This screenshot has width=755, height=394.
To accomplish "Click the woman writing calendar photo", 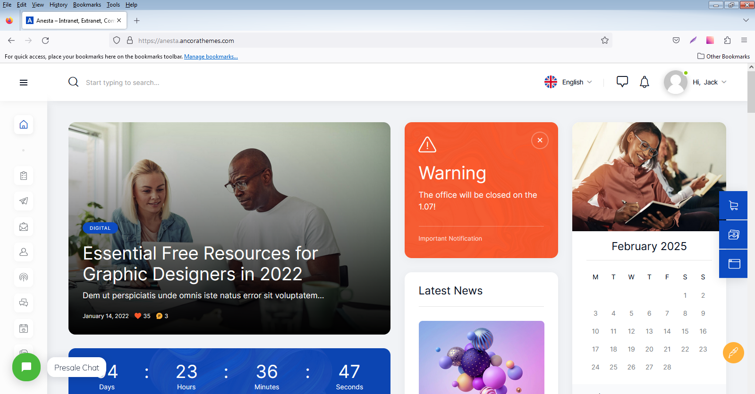I will pyautogui.click(x=649, y=176).
